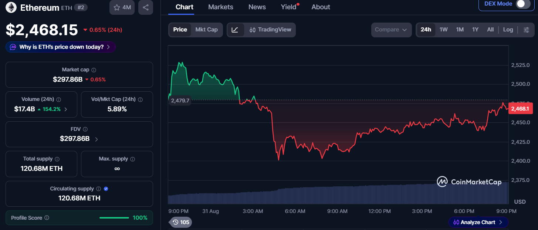Select the line chart type icon
Screen dimensions: 538x230
235,30
